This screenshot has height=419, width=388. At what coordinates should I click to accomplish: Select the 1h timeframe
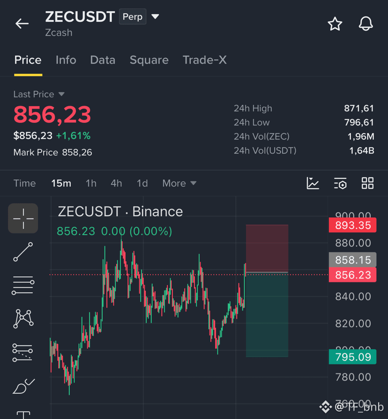[x=91, y=184]
